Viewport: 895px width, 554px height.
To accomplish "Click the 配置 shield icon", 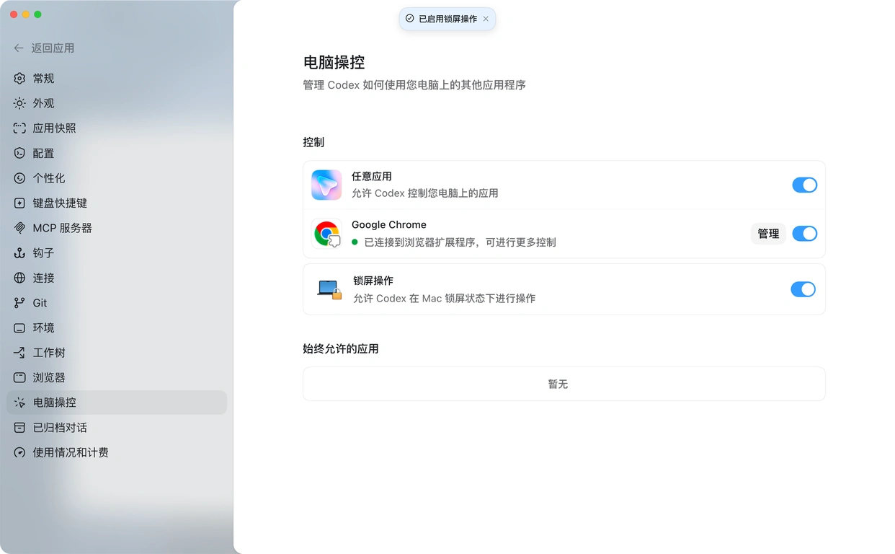I will pos(19,153).
